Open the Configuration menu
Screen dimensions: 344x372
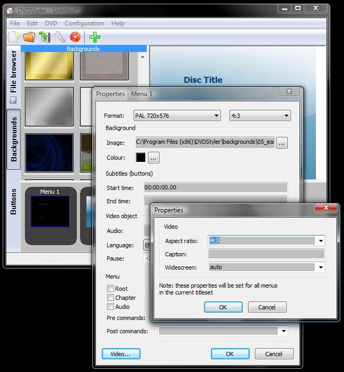[x=84, y=23]
